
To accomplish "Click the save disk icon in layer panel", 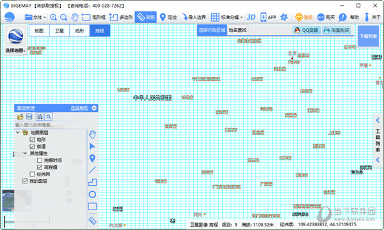I will [29, 116].
